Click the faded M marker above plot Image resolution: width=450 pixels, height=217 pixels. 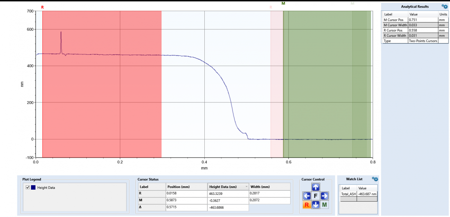tap(352, 3)
